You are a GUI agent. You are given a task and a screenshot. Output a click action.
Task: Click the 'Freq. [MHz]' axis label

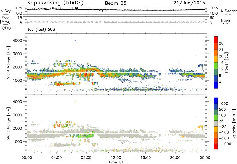5,20
